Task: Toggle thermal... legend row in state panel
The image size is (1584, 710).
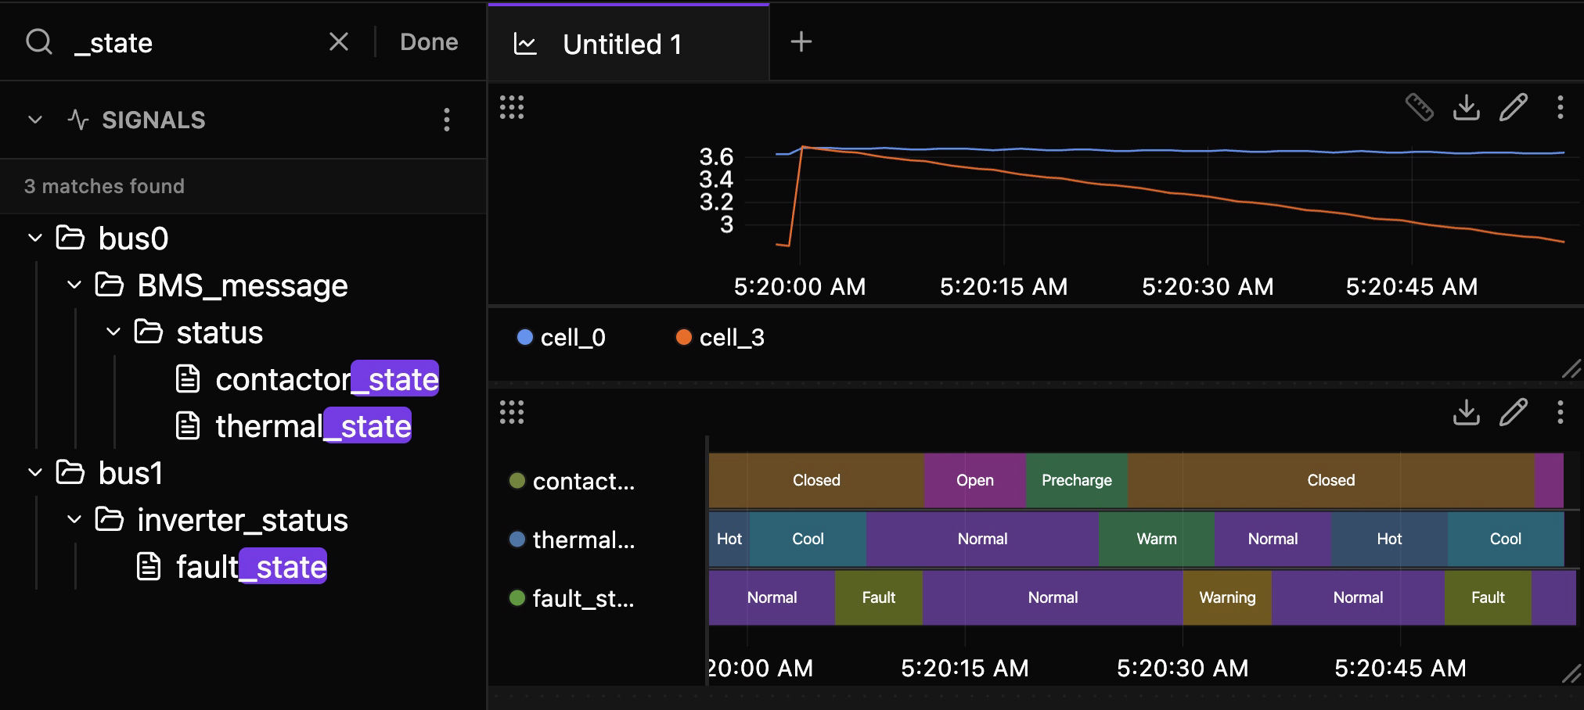Action: pos(572,540)
